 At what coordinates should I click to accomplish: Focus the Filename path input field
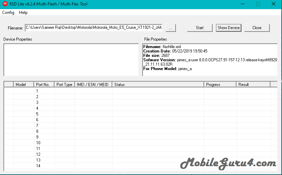[94, 27]
